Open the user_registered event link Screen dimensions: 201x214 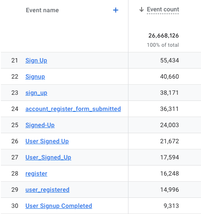(x=47, y=190)
